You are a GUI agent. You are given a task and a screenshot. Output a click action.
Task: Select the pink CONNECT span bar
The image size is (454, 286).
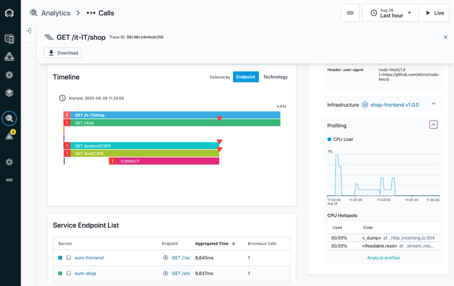coord(164,161)
